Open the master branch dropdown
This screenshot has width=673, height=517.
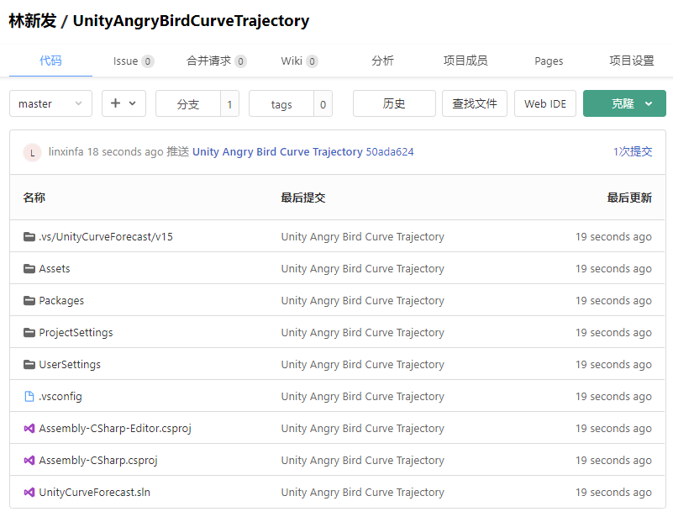(x=50, y=103)
